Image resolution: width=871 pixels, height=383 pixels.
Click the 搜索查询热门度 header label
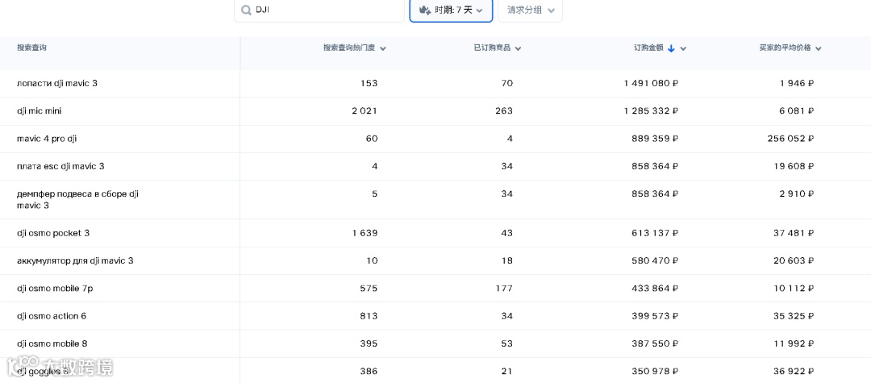click(349, 48)
